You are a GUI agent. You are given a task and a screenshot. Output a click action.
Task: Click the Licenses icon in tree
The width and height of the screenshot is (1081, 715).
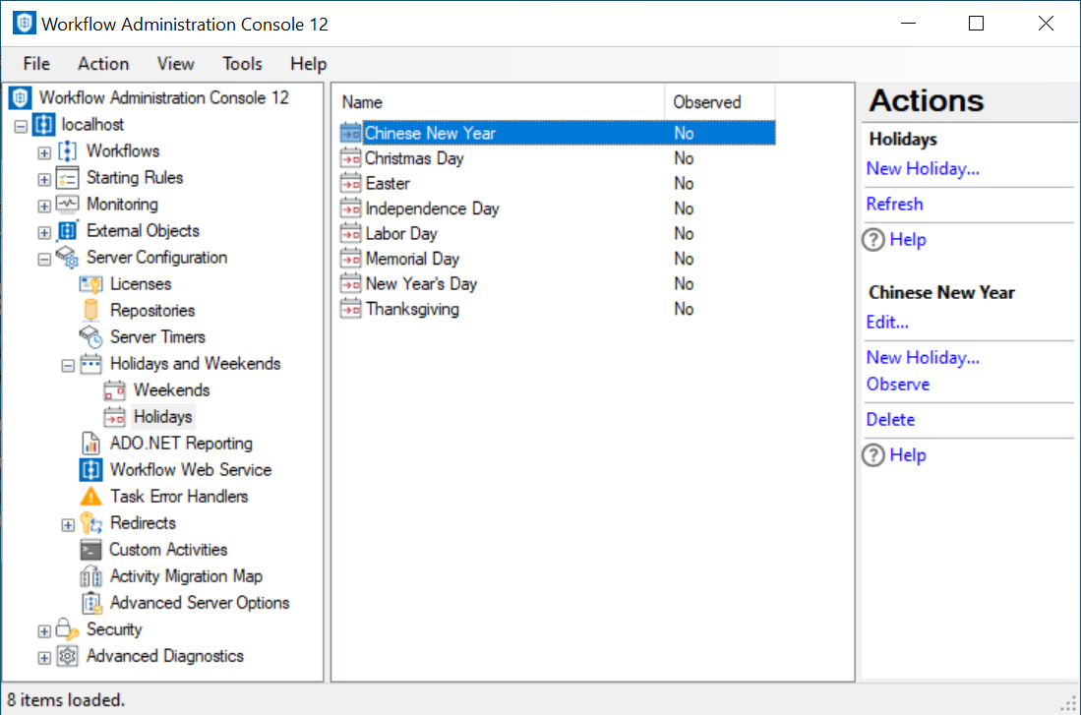(x=91, y=284)
